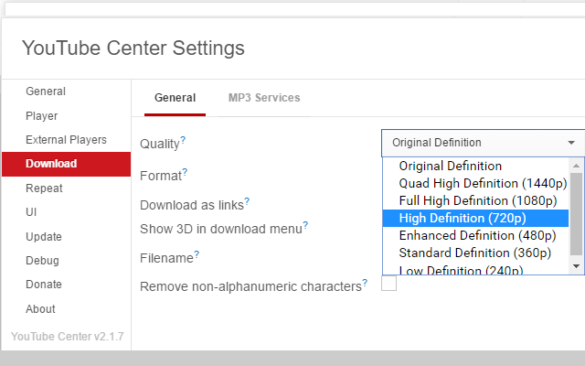Click the help question mark beside Filename
This screenshot has width=585, height=366.
pyautogui.click(x=197, y=254)
